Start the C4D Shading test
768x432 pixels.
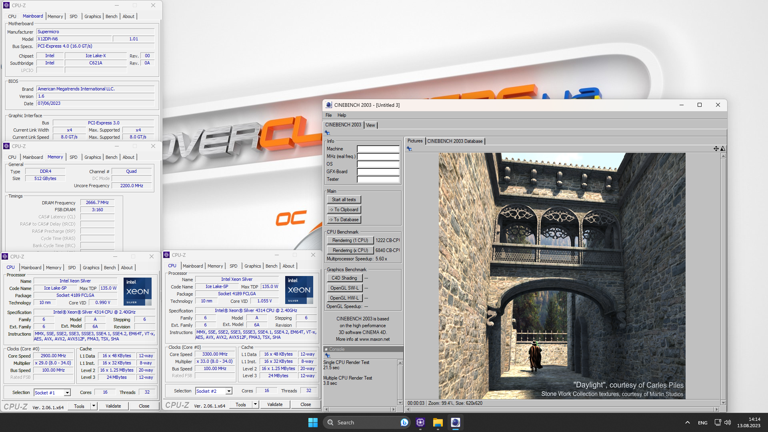pyautogui.click(x=344, y=278)
